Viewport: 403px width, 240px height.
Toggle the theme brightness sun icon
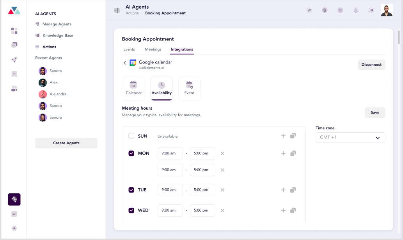(x=371, y=10)
